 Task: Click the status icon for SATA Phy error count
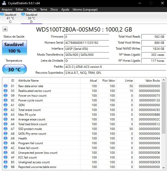click(6, 133)
